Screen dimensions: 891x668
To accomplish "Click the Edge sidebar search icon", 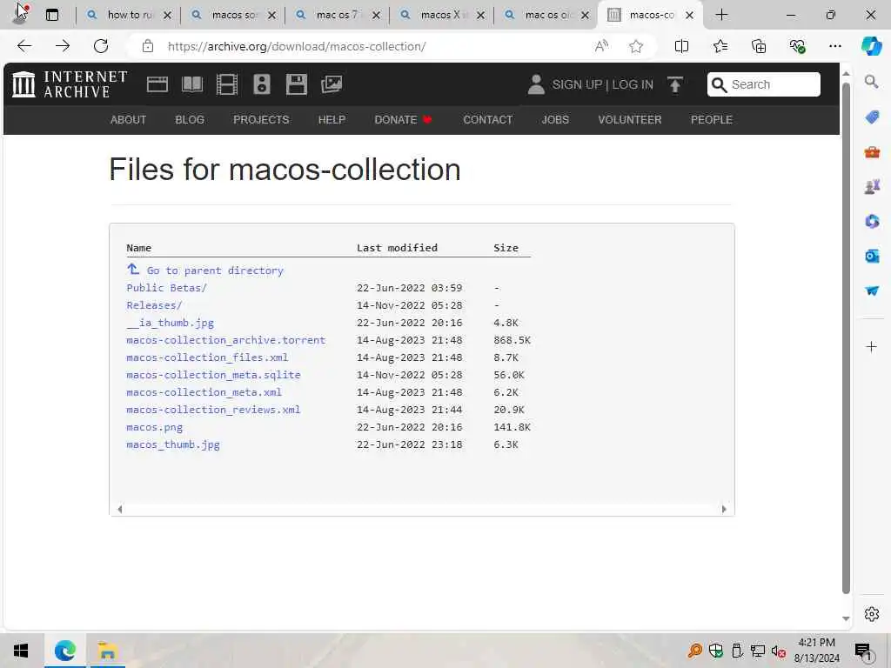I will coord(871,82).
